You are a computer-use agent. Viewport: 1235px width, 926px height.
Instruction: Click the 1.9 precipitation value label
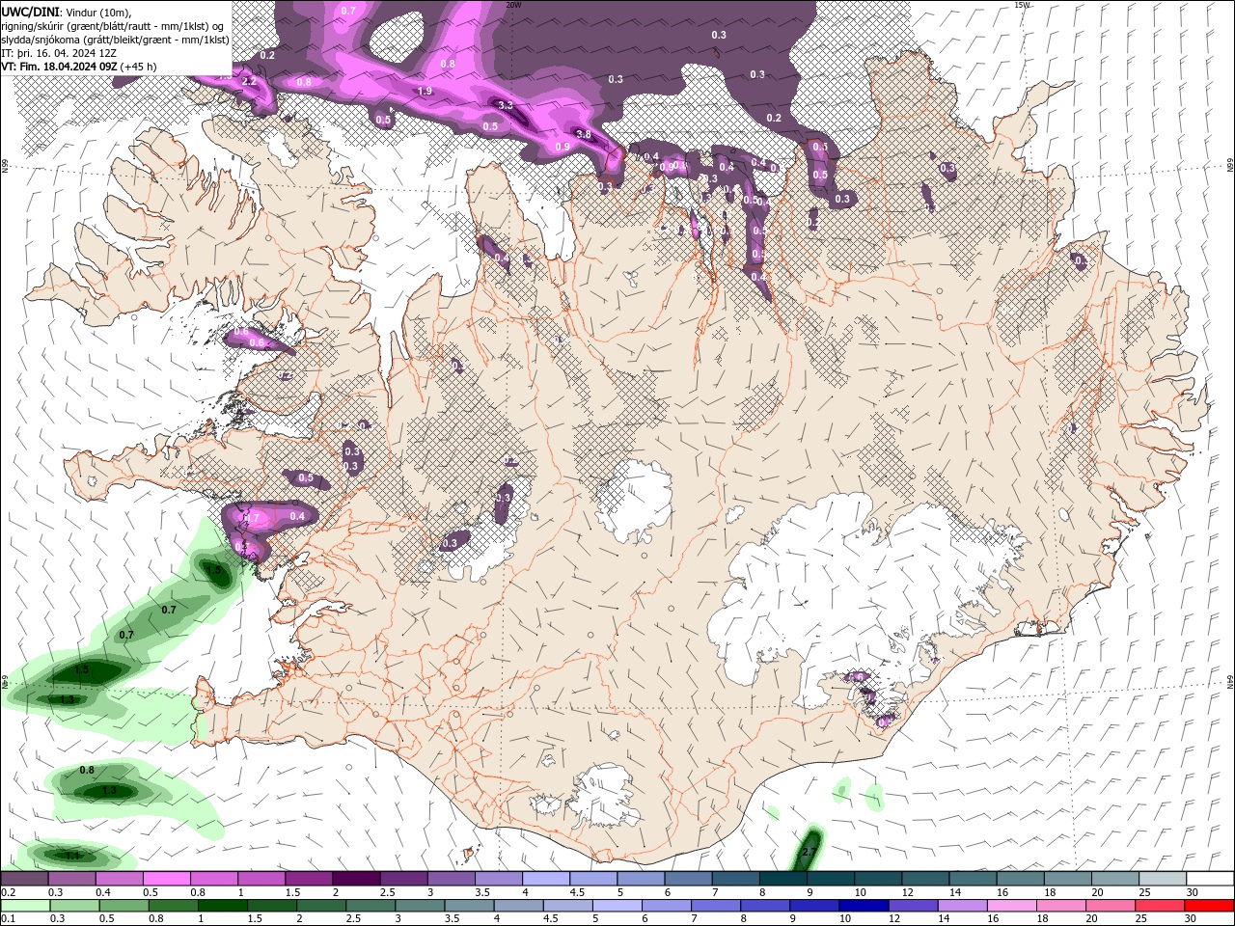[x=425, y=91]
